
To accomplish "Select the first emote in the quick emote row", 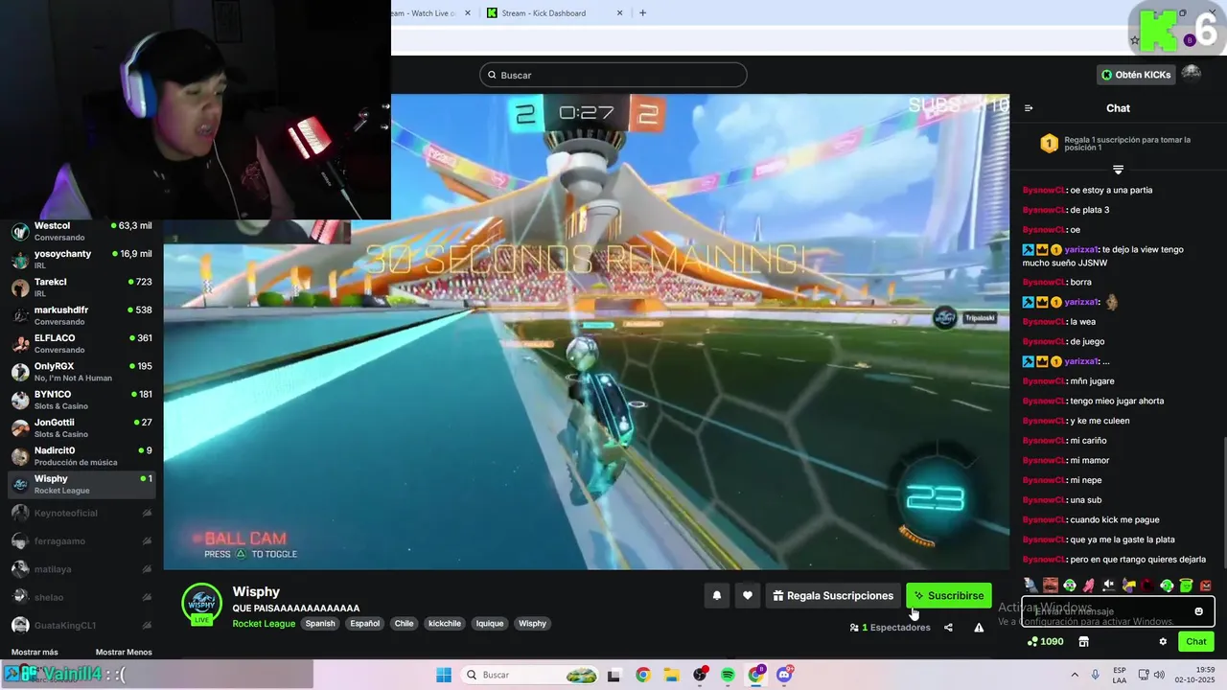I will tap(1030, 585).
